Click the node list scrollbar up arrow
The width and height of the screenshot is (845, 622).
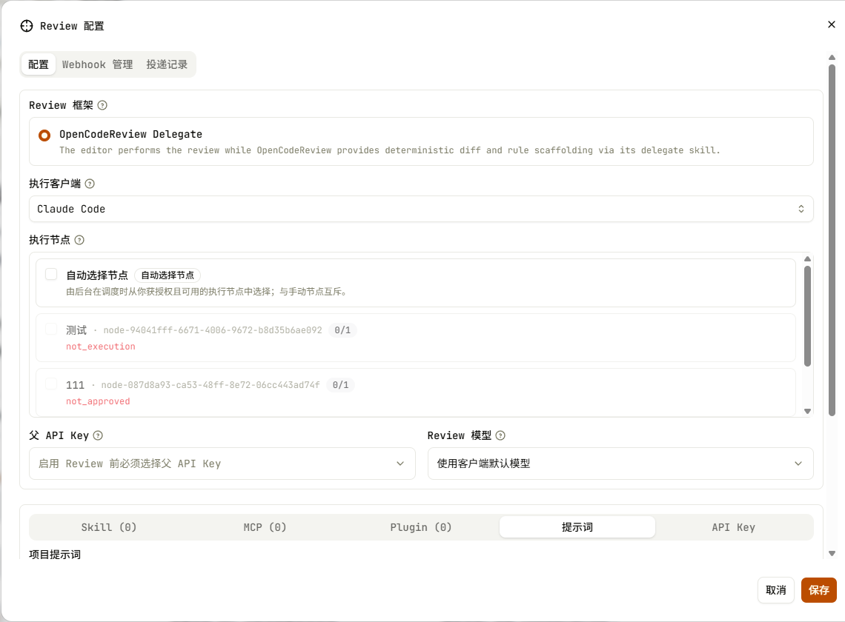tap(807, 259)
